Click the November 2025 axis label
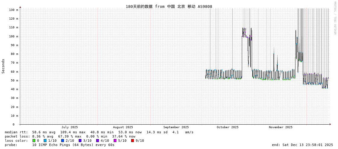 [280, 127]
